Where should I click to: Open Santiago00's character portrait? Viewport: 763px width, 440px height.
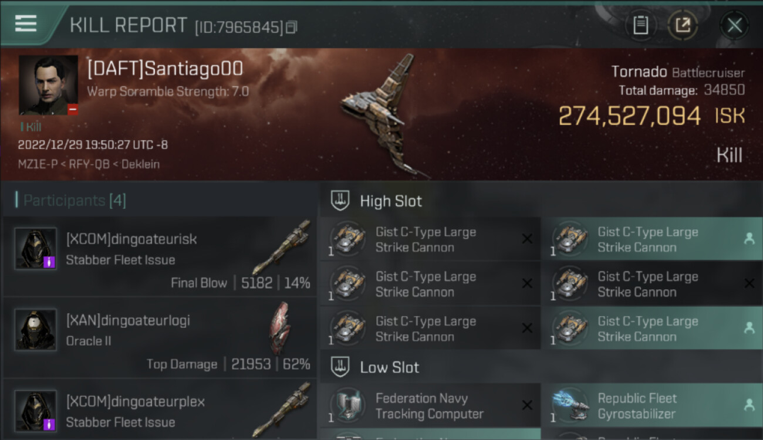pos(48,85)
